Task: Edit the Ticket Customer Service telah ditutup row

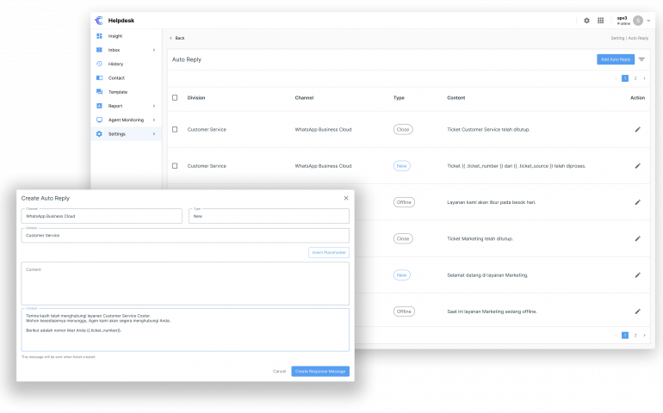Action: point(638,129)
